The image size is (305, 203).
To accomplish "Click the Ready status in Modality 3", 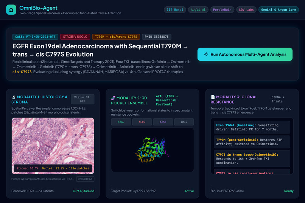I will point(289,191).
